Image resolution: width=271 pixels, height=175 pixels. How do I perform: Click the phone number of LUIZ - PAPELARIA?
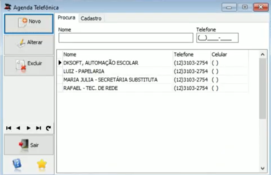pyautogui.click(x=191, y=71)
